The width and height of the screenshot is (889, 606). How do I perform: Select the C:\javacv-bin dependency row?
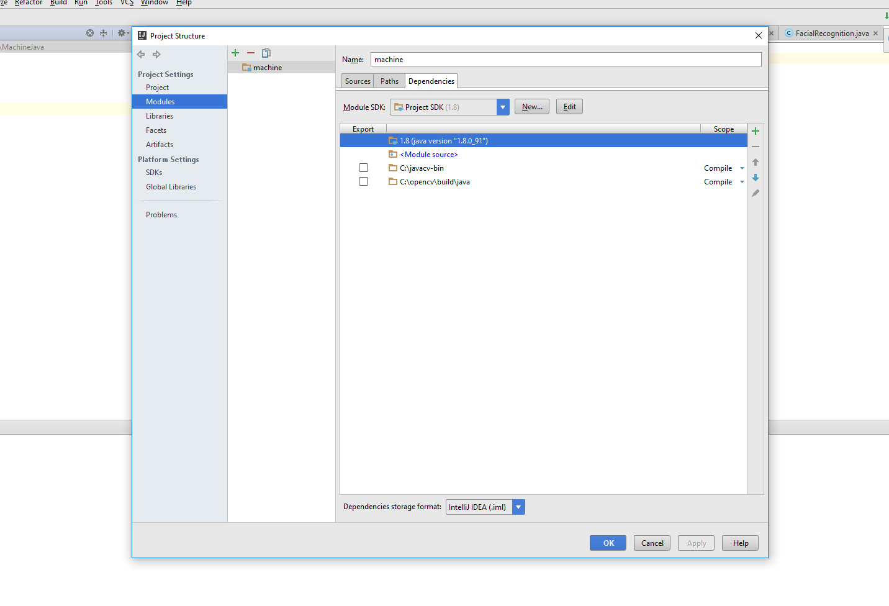pyautogui.click(x=543, y=168)
